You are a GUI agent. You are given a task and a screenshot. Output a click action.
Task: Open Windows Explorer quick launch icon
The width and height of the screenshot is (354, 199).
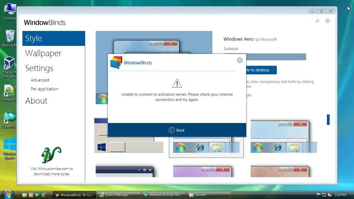(25, 195)
